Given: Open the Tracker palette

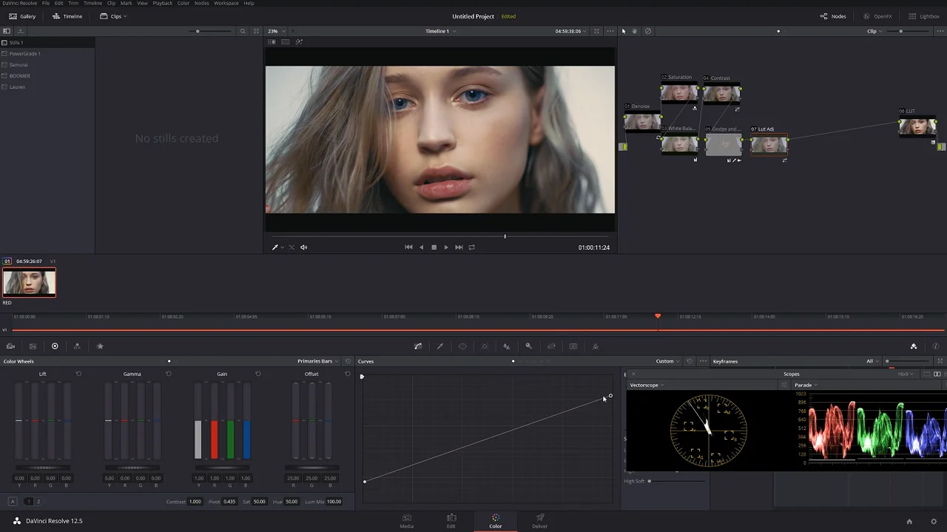Looking at the screenshot, I should 485,346.
